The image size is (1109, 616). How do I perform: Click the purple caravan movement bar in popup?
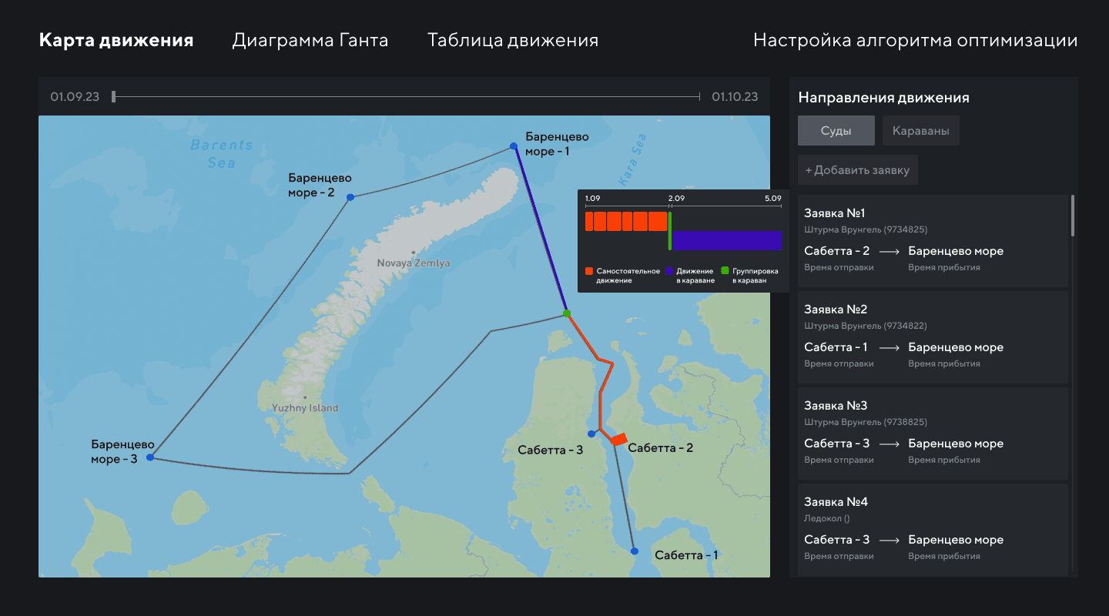[x=728, y=240]
